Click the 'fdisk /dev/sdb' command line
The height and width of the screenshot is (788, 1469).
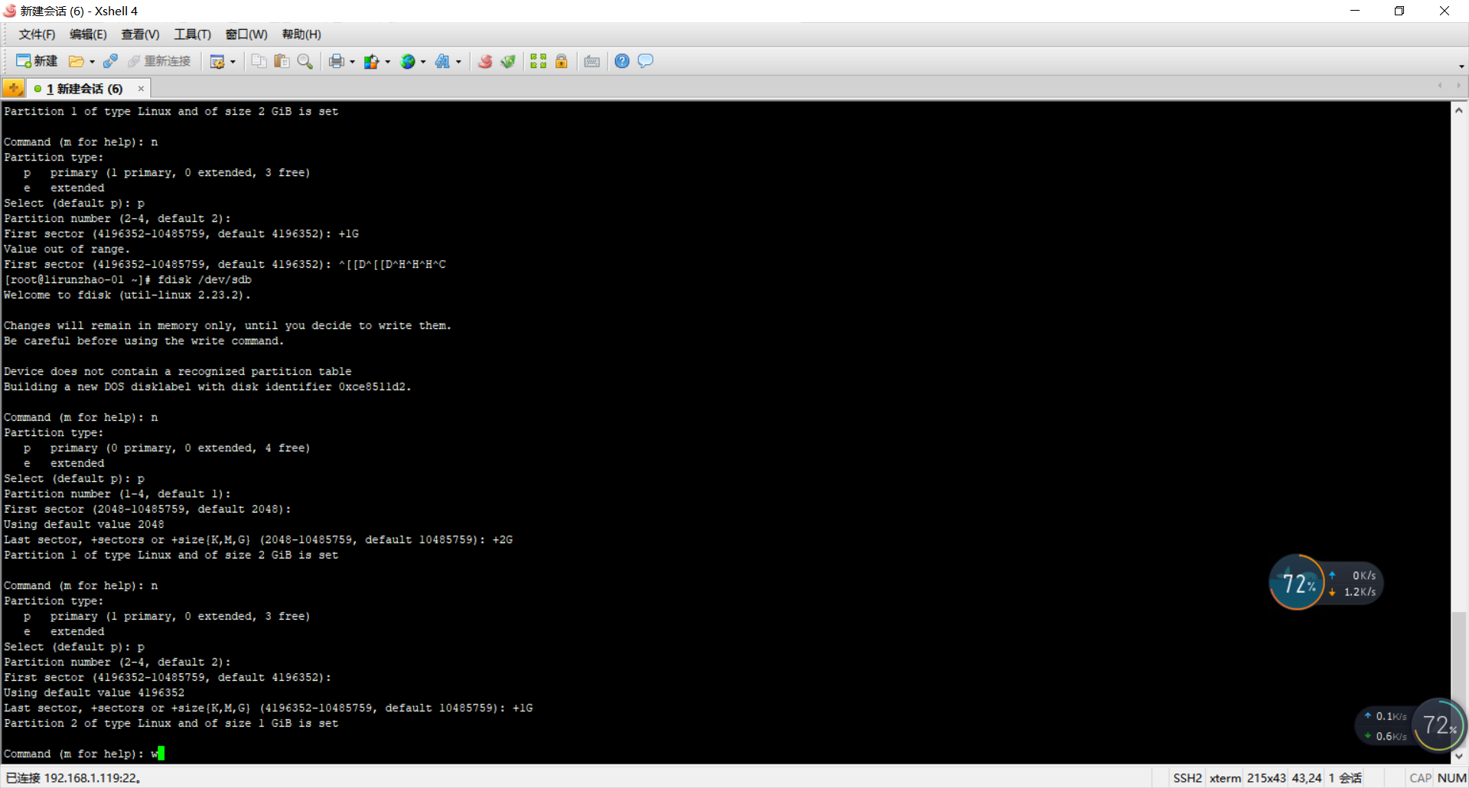pos(128,280)
